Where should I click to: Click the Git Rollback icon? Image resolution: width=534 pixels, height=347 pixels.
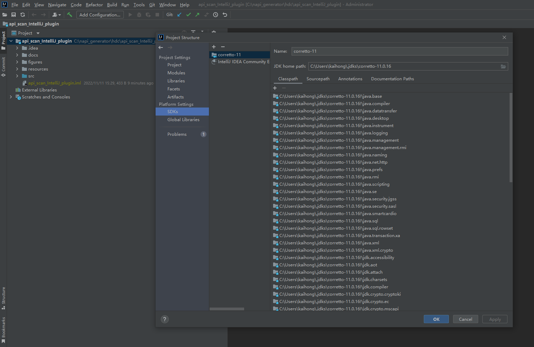click(225, 15)
